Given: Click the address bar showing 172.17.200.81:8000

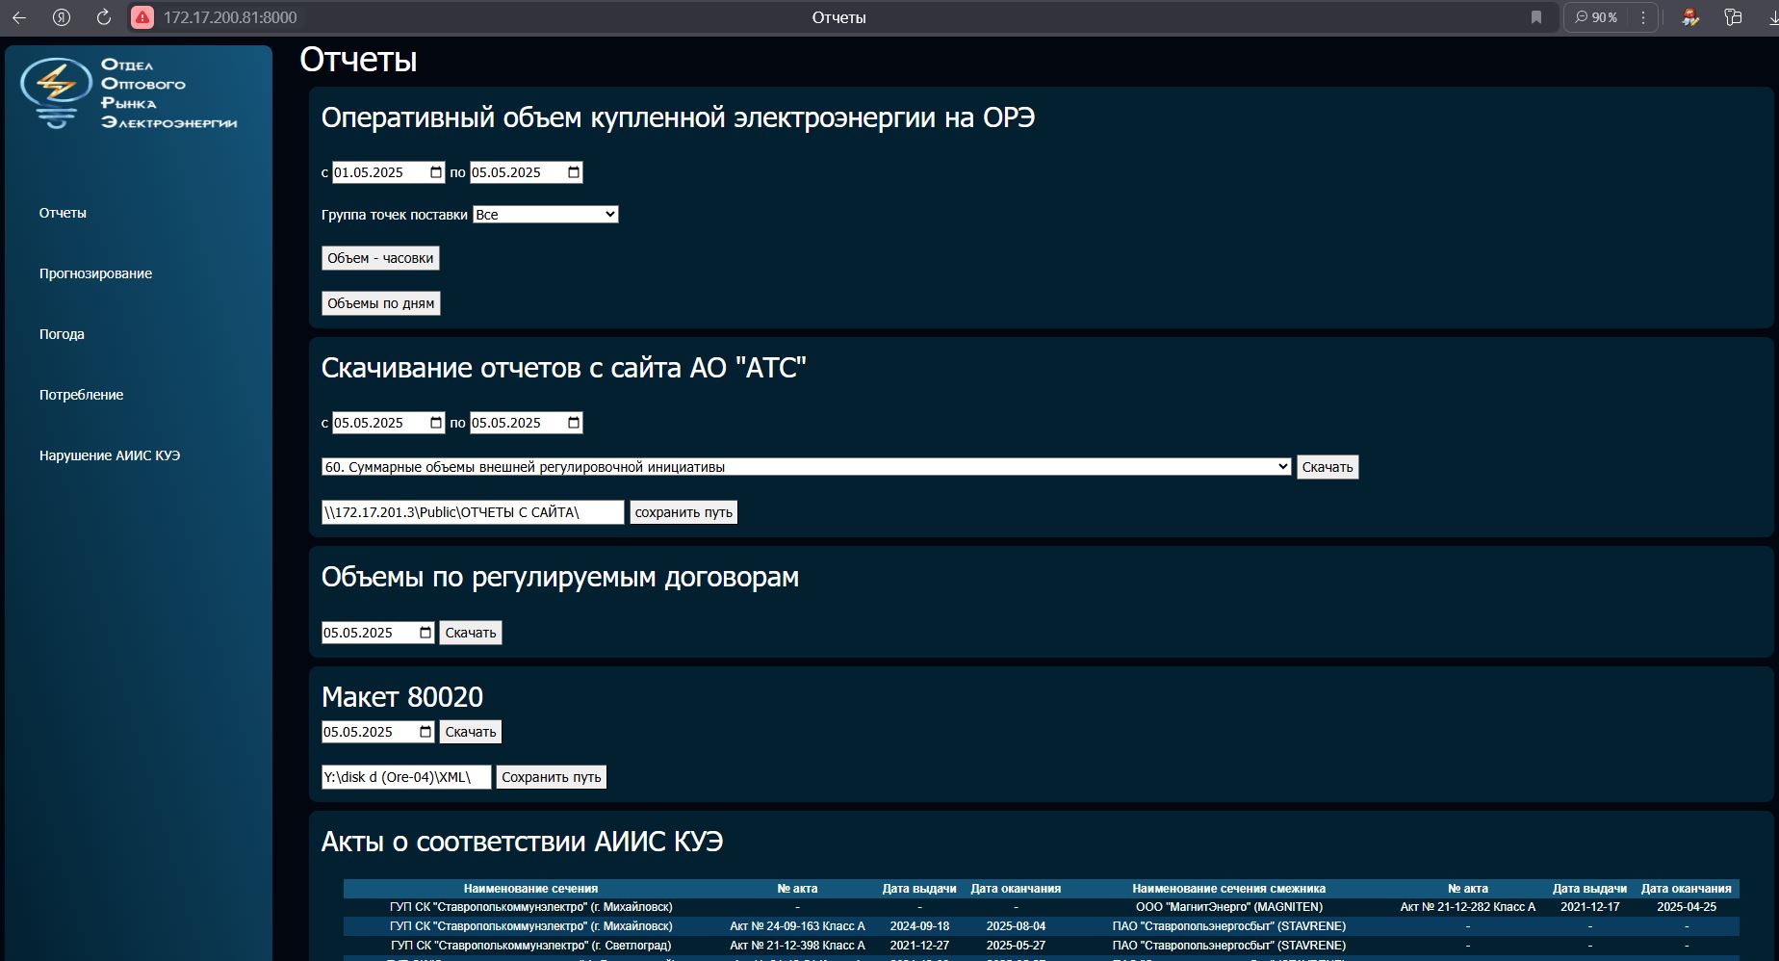Looking at the screenshot, I should 230,17.
